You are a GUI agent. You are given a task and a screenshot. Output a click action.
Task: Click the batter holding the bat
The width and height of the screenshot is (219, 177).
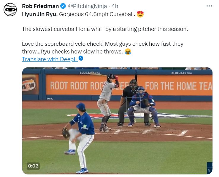point(107,101)
